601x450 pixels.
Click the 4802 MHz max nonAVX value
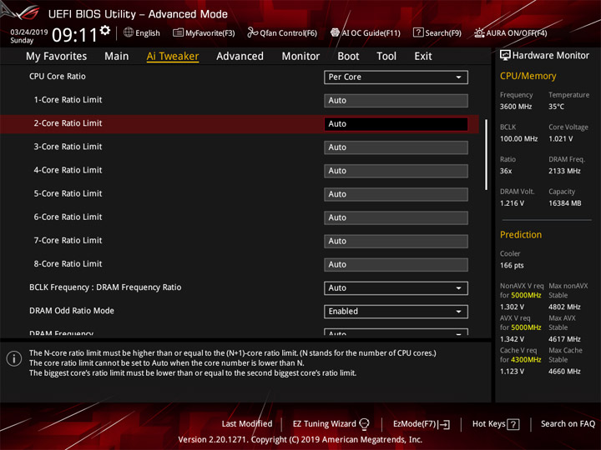tap(564, 307)
